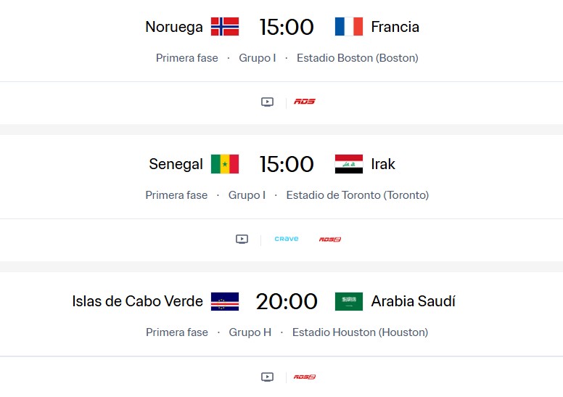Screen dimensions: 563x397
Task: Open the RDS2 logo under Cabo Verde match
Action: (x=305, y=377)
